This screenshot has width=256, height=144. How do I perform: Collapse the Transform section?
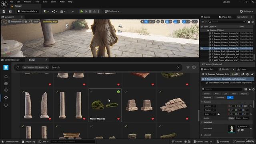(x=202, y=102)
